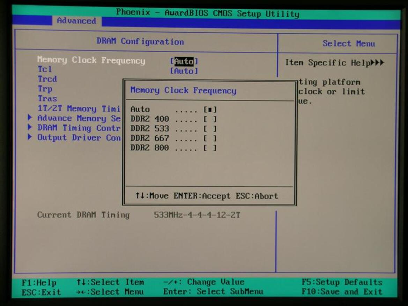408x306 pixels.
Task: Click the ESC:Exit hint
Action: click(x=41, y=292)
